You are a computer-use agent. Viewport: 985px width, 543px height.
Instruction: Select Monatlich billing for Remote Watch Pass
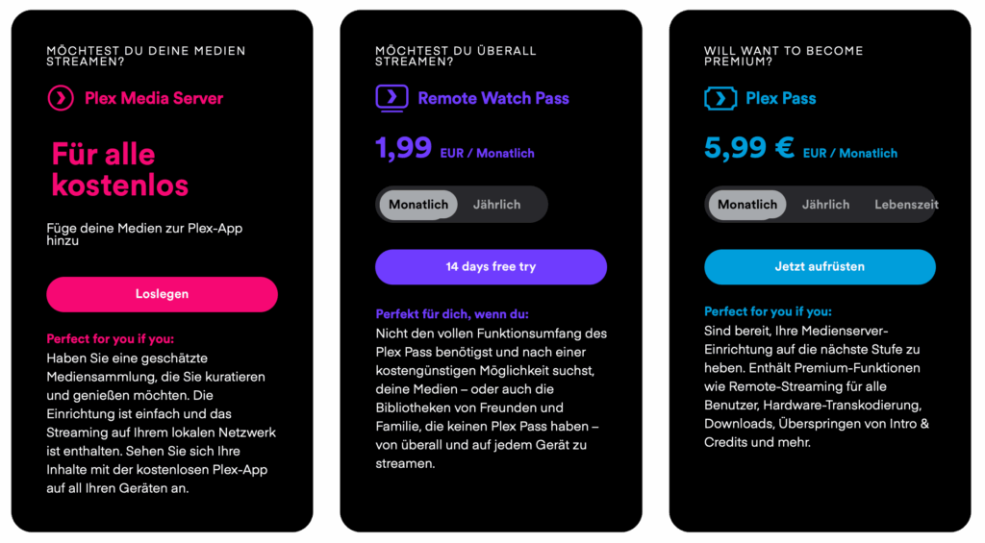coord(418,205)
